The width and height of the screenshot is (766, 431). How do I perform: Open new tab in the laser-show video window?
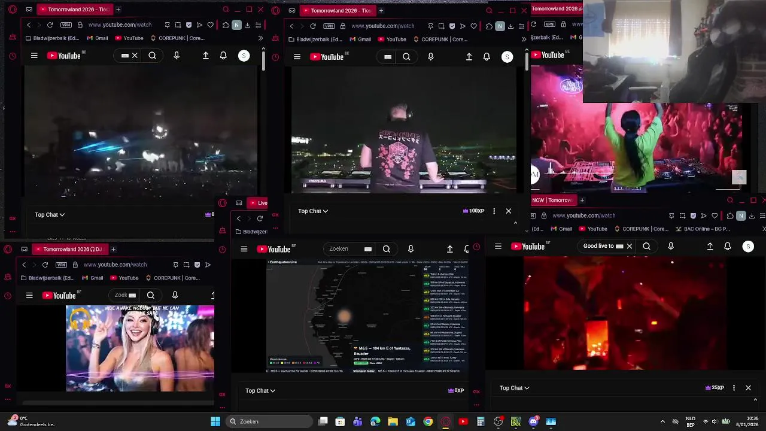click(118, 10)
